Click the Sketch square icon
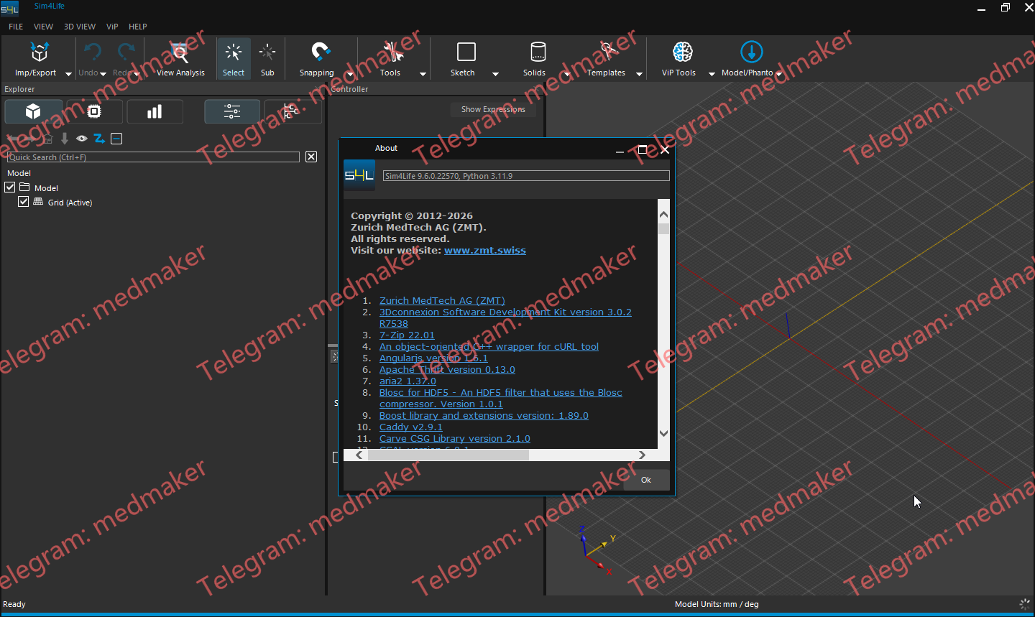The image size is (1035, 617). click(x=466, y=52)
